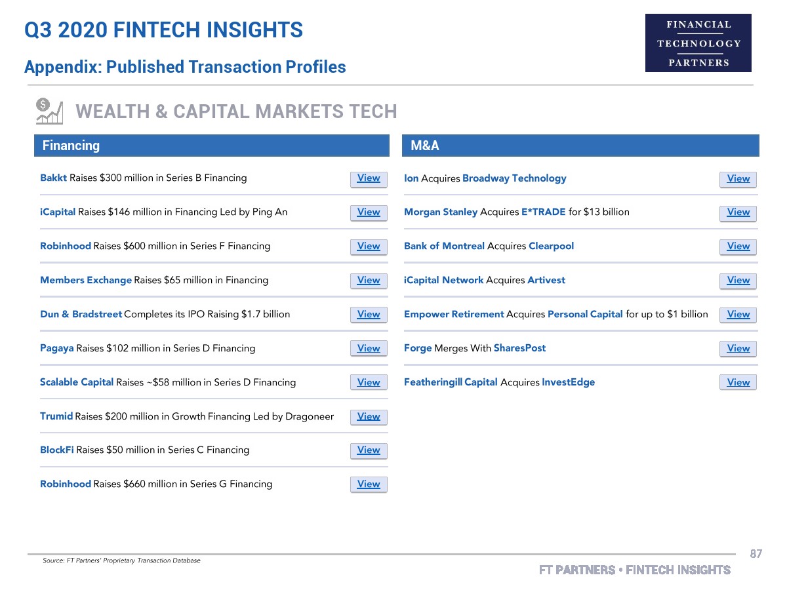
Task: Open BlockFi Series C View button
Action: click(x=369, y=450)
